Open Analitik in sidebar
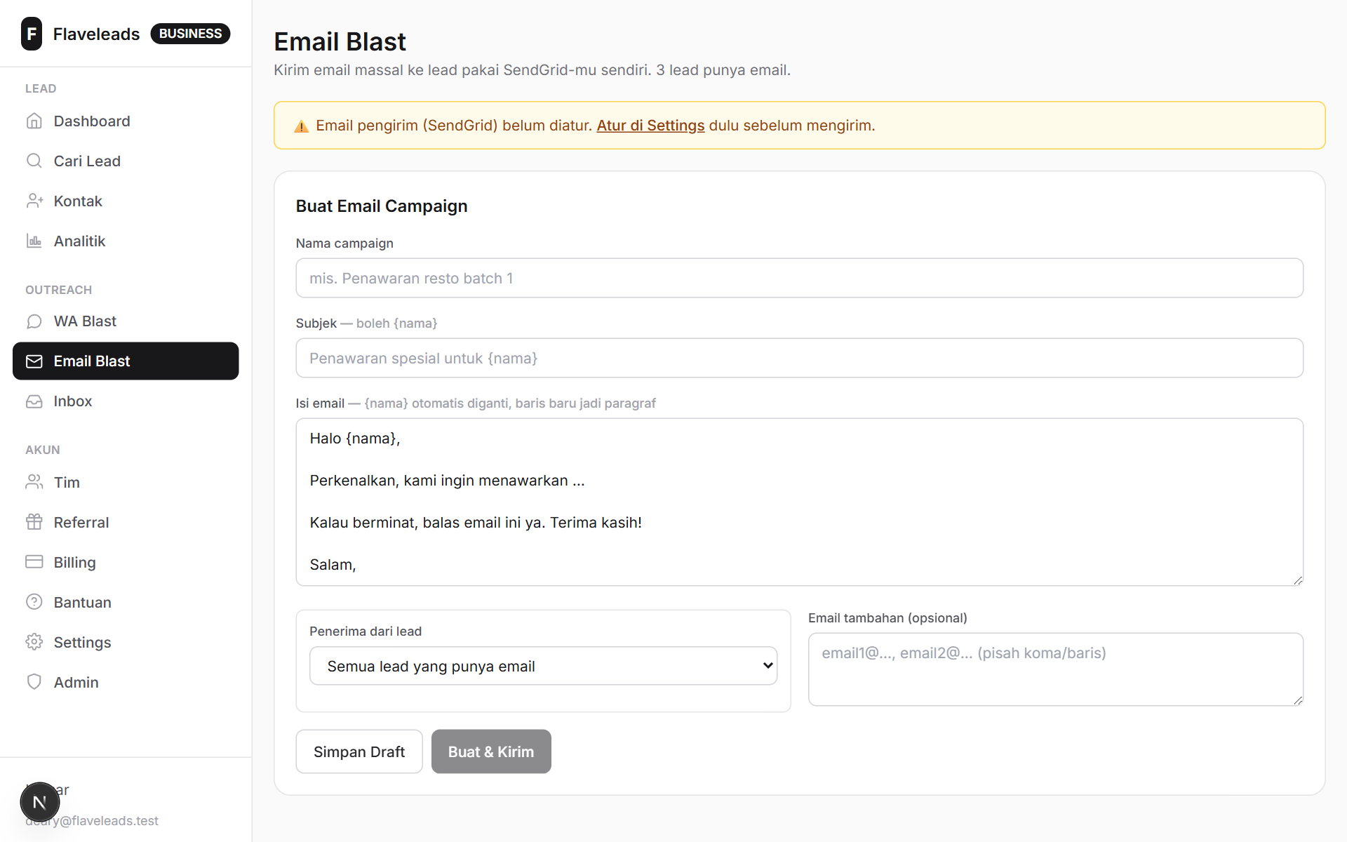 pos(126,241)
